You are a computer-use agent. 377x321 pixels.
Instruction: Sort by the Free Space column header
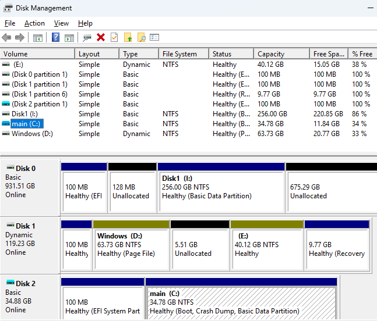(x=329, y=53)
